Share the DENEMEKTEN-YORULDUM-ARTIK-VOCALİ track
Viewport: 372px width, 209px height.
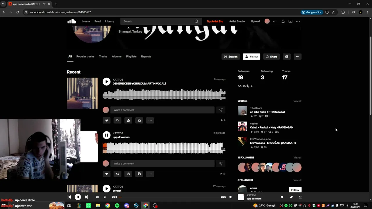click(x=128, y=120)
